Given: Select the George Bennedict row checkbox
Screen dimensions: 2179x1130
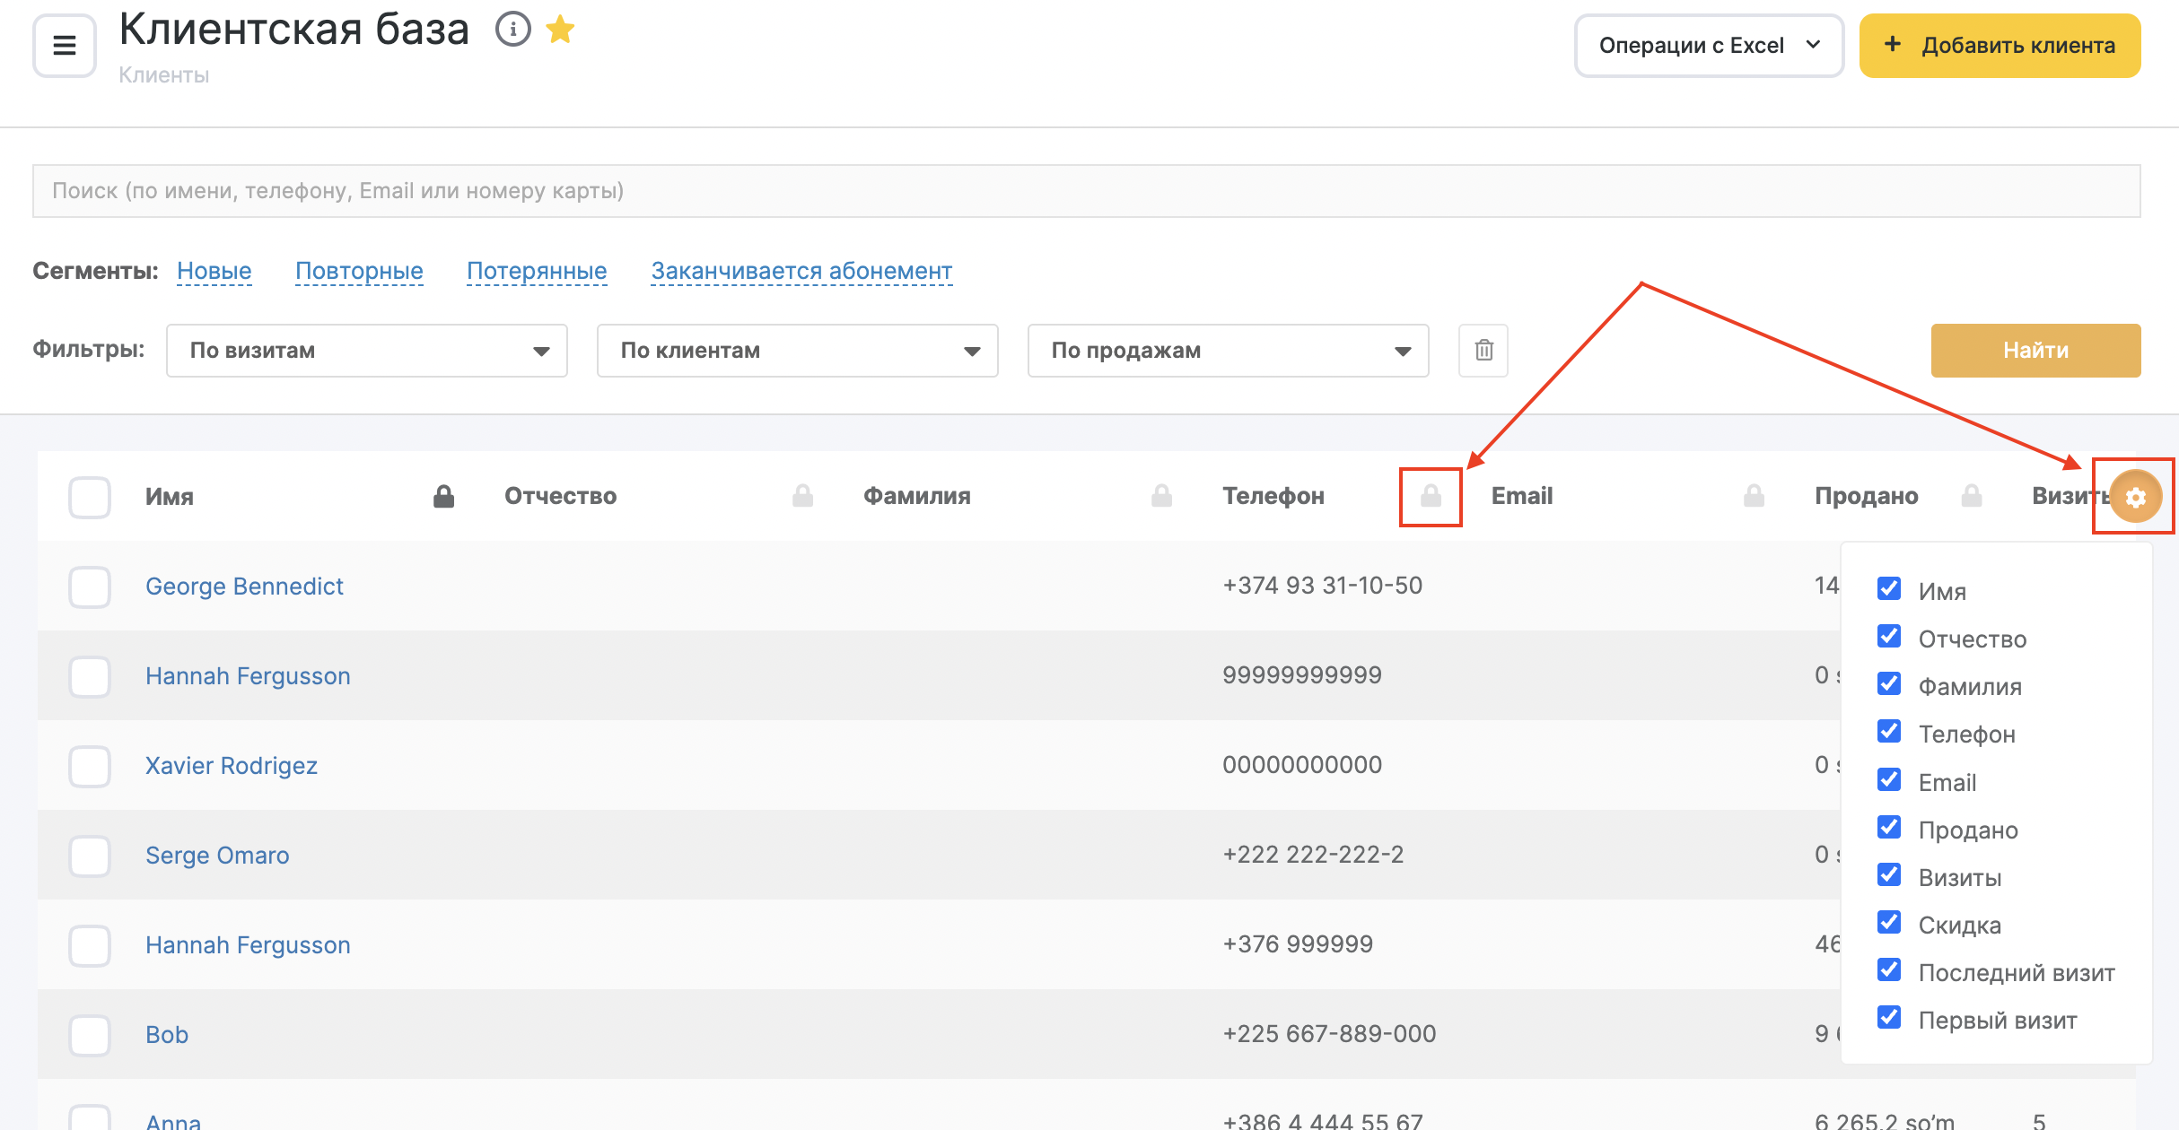Looking at the screenshot, I should [x=90, y=587].
